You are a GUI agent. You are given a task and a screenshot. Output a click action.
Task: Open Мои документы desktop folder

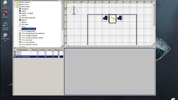(x=5, y=4)
